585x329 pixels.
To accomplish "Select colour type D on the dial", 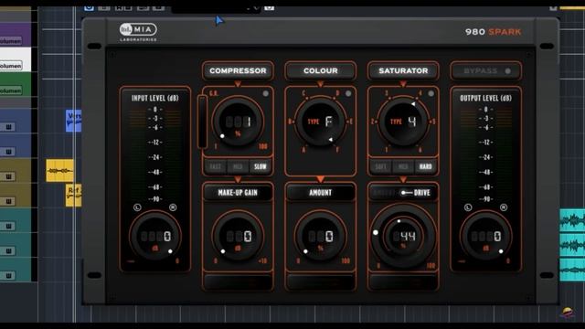I will (337, 93).
